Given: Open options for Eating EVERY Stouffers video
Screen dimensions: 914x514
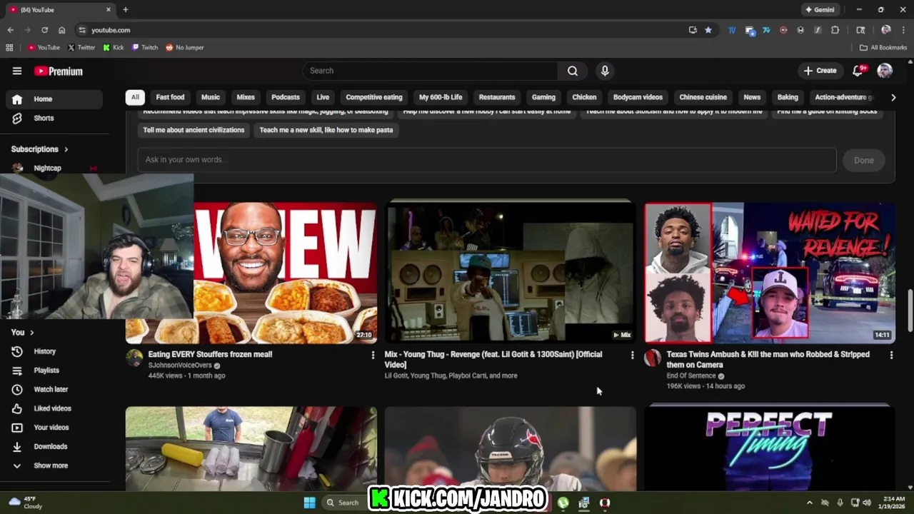Looking at the screenshot, I should (373, 355).
